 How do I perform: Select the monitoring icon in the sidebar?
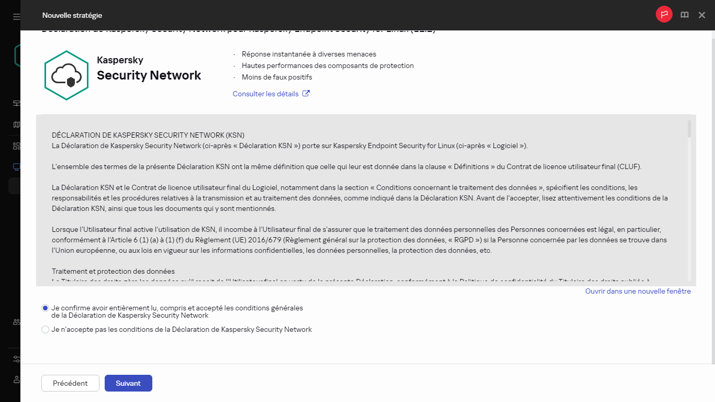coord(16,103)
